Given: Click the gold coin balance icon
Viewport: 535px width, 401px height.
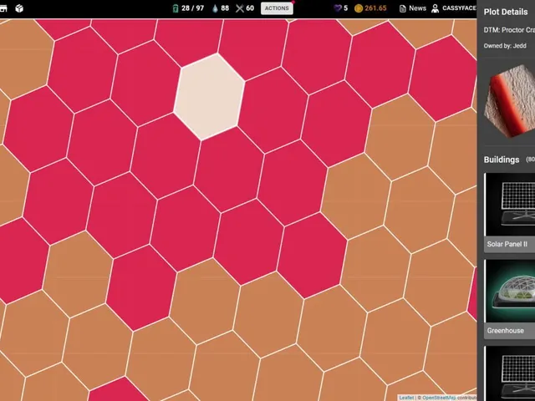Looking at the screenshot, I should (359, 8).
